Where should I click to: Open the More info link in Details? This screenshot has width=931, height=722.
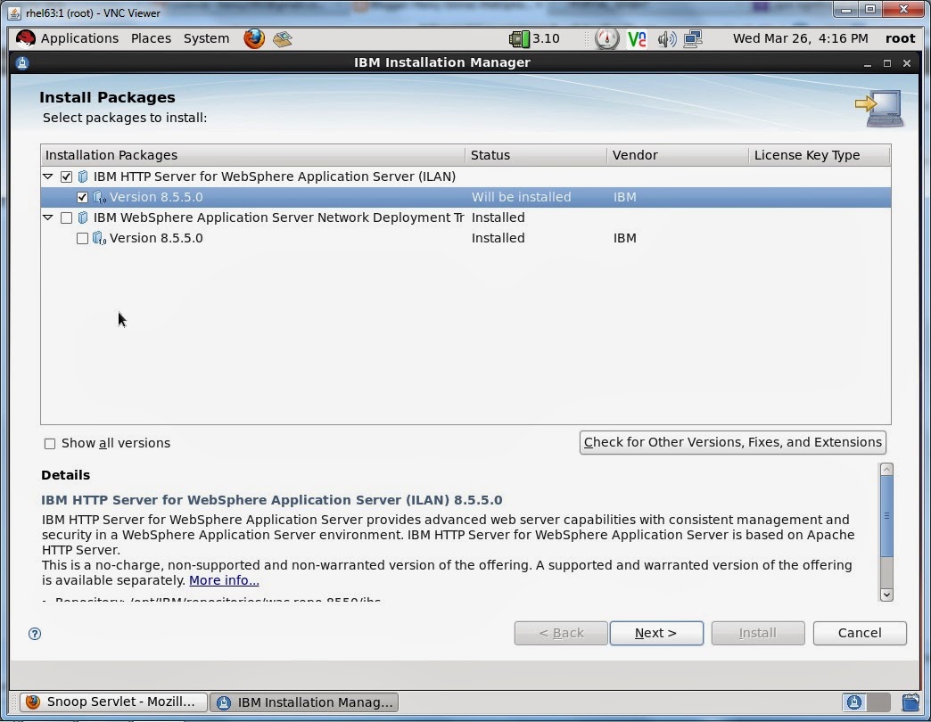pos(223,580)
